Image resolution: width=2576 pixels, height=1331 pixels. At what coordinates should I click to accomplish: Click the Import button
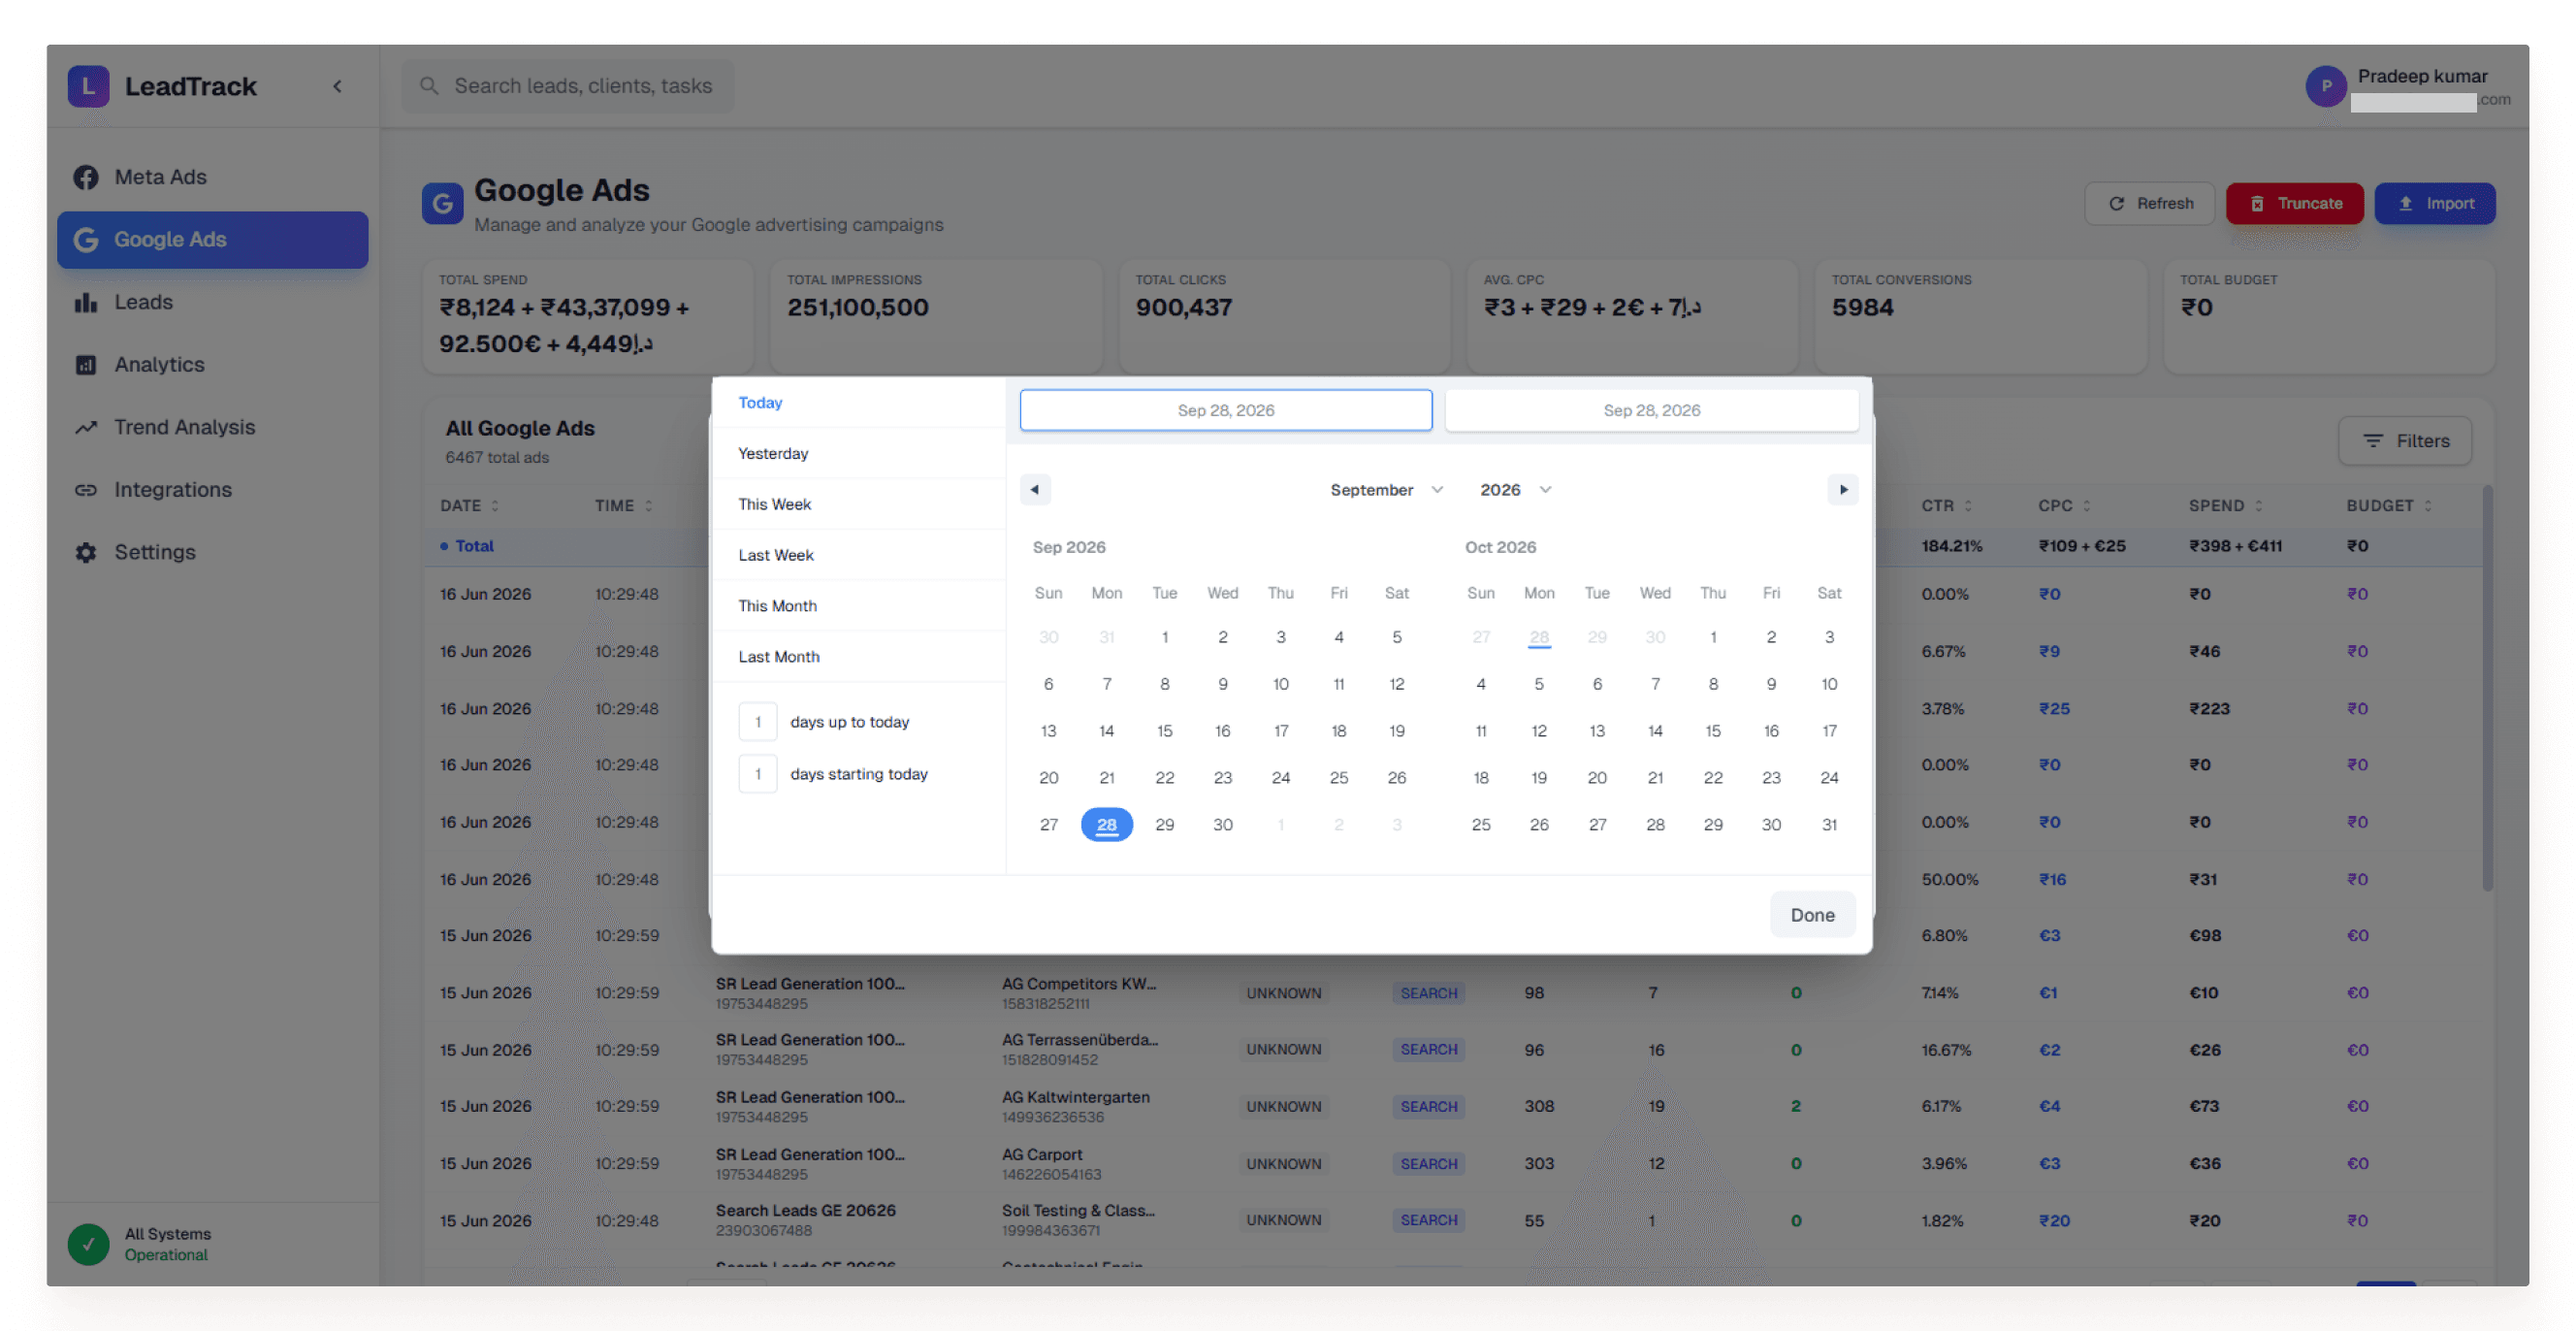[2435, 204]
